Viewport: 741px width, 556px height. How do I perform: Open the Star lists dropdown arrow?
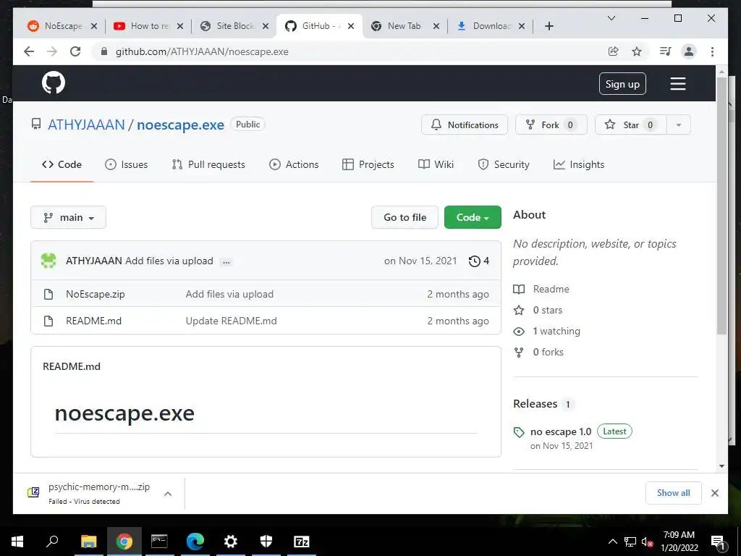point(679,125)
